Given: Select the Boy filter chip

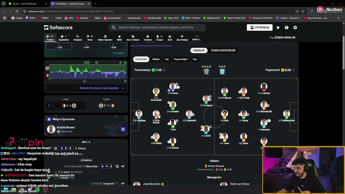Looking at the screenshot, I should pos(195,59).
